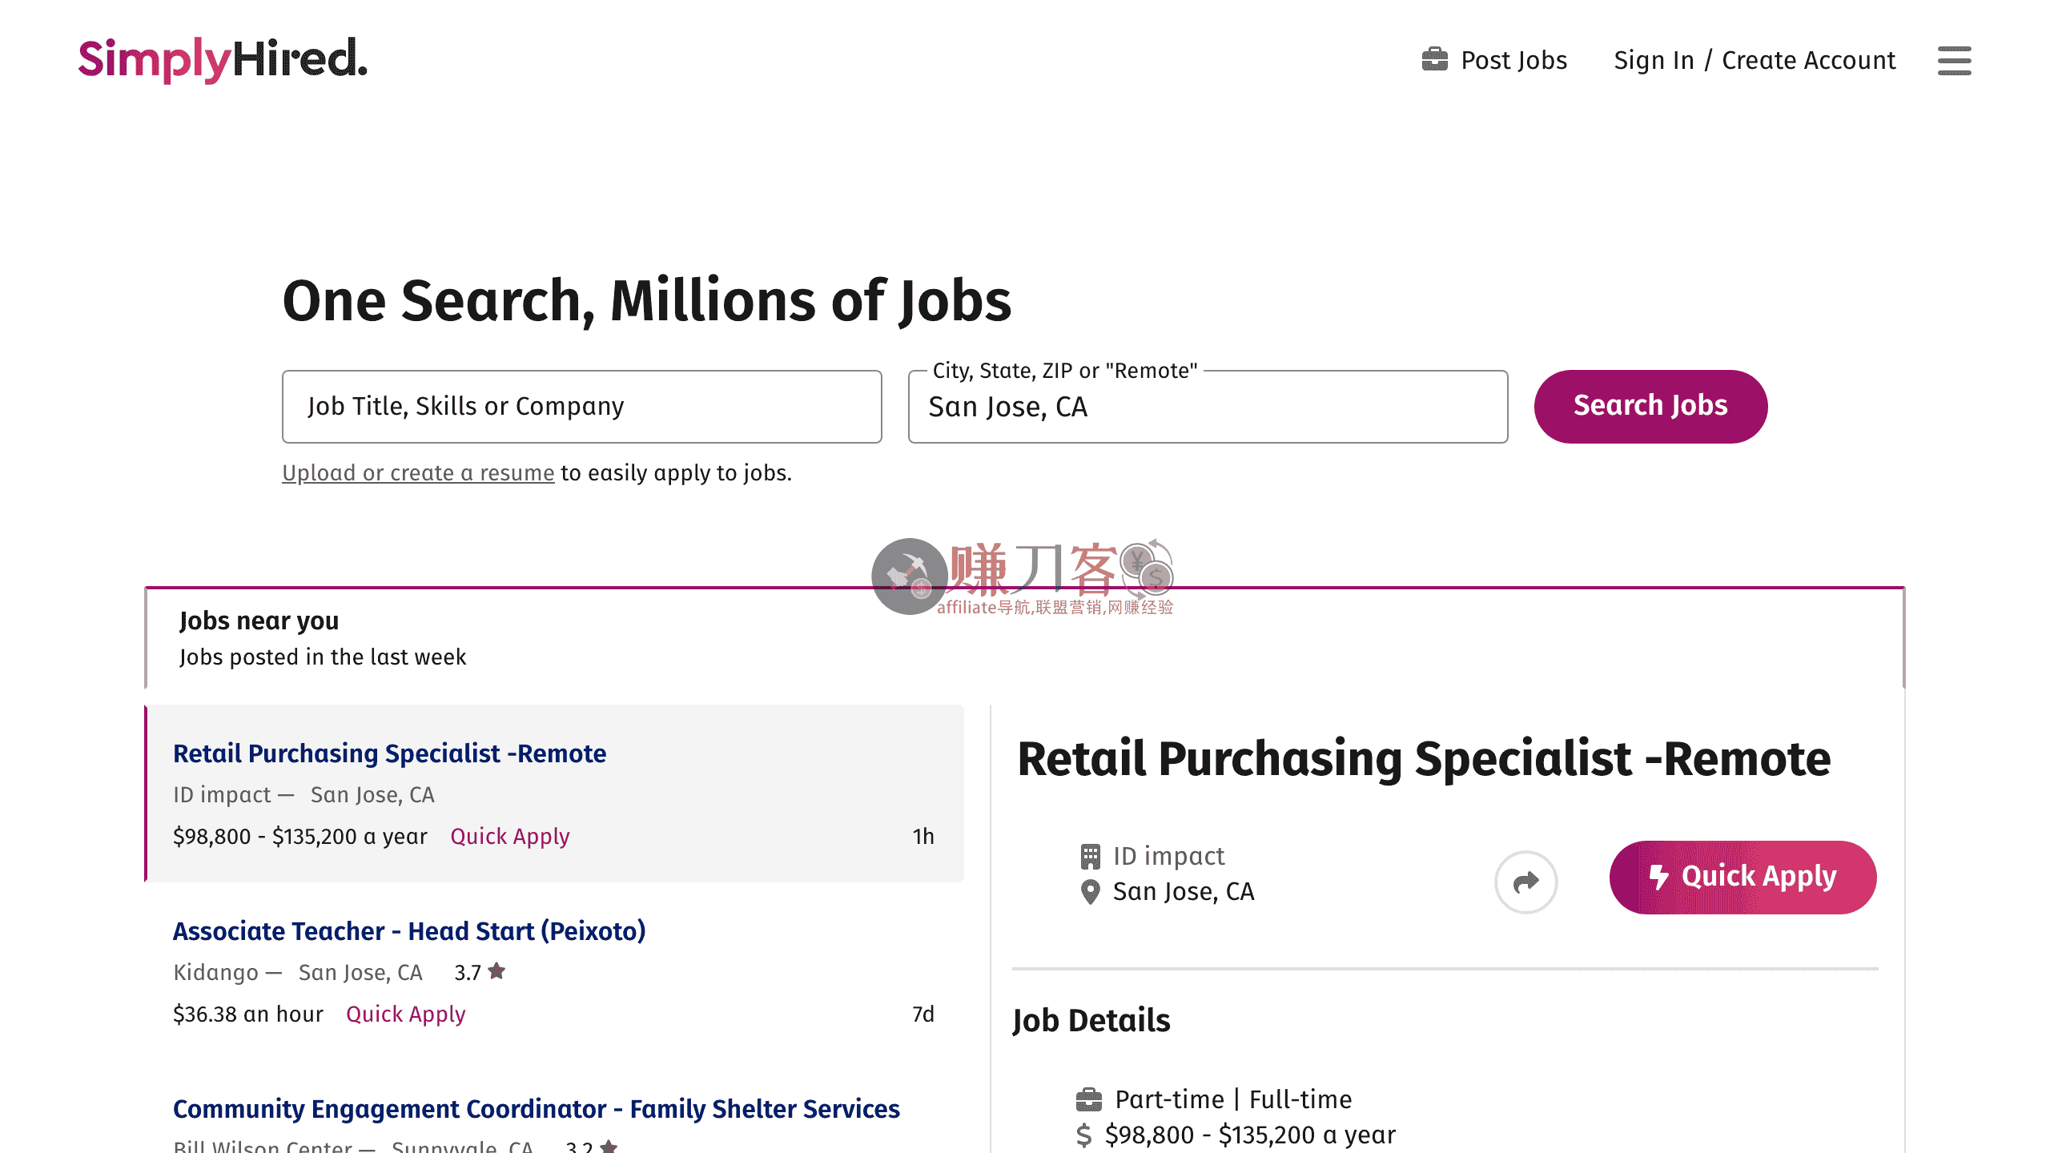Click the share arrow icon on the job detail
The width and height of the screenshot is (2050, 1153).
[1525, 881]
